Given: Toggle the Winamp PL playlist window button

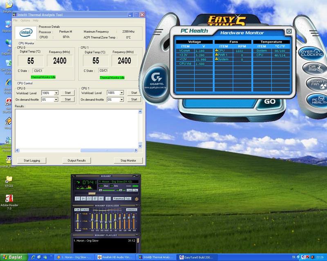Looking at the screenshot, I should tap(135, 190).
